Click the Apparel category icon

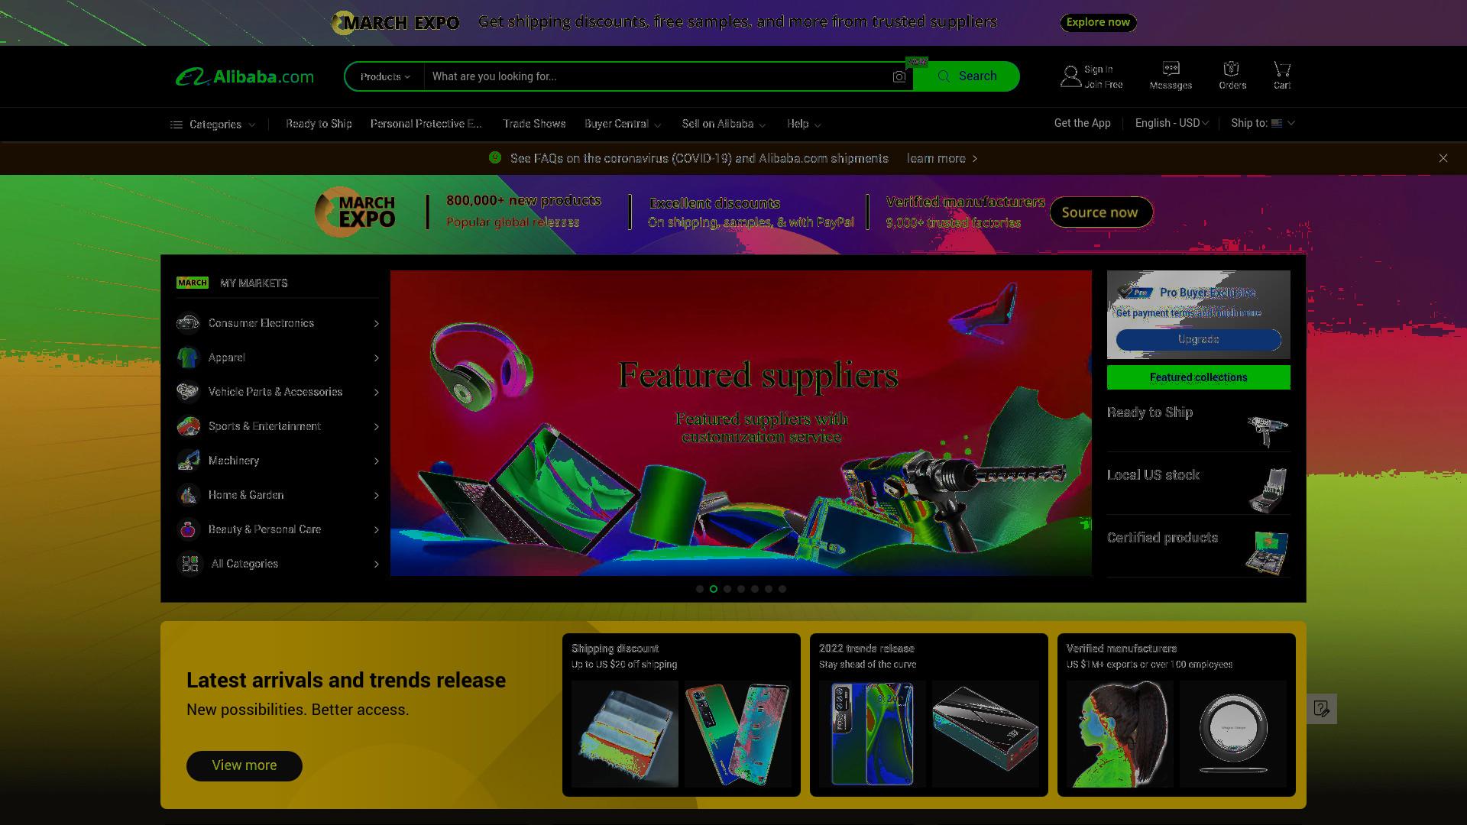(188, 357)
